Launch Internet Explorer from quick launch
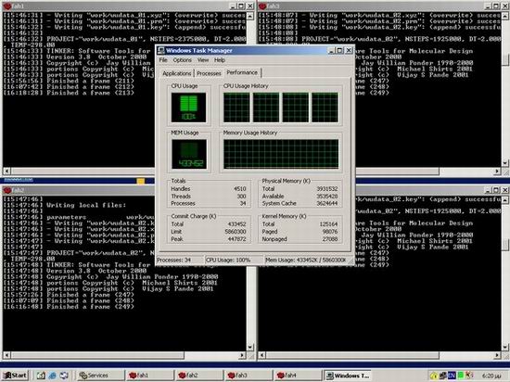 point(52,376)
